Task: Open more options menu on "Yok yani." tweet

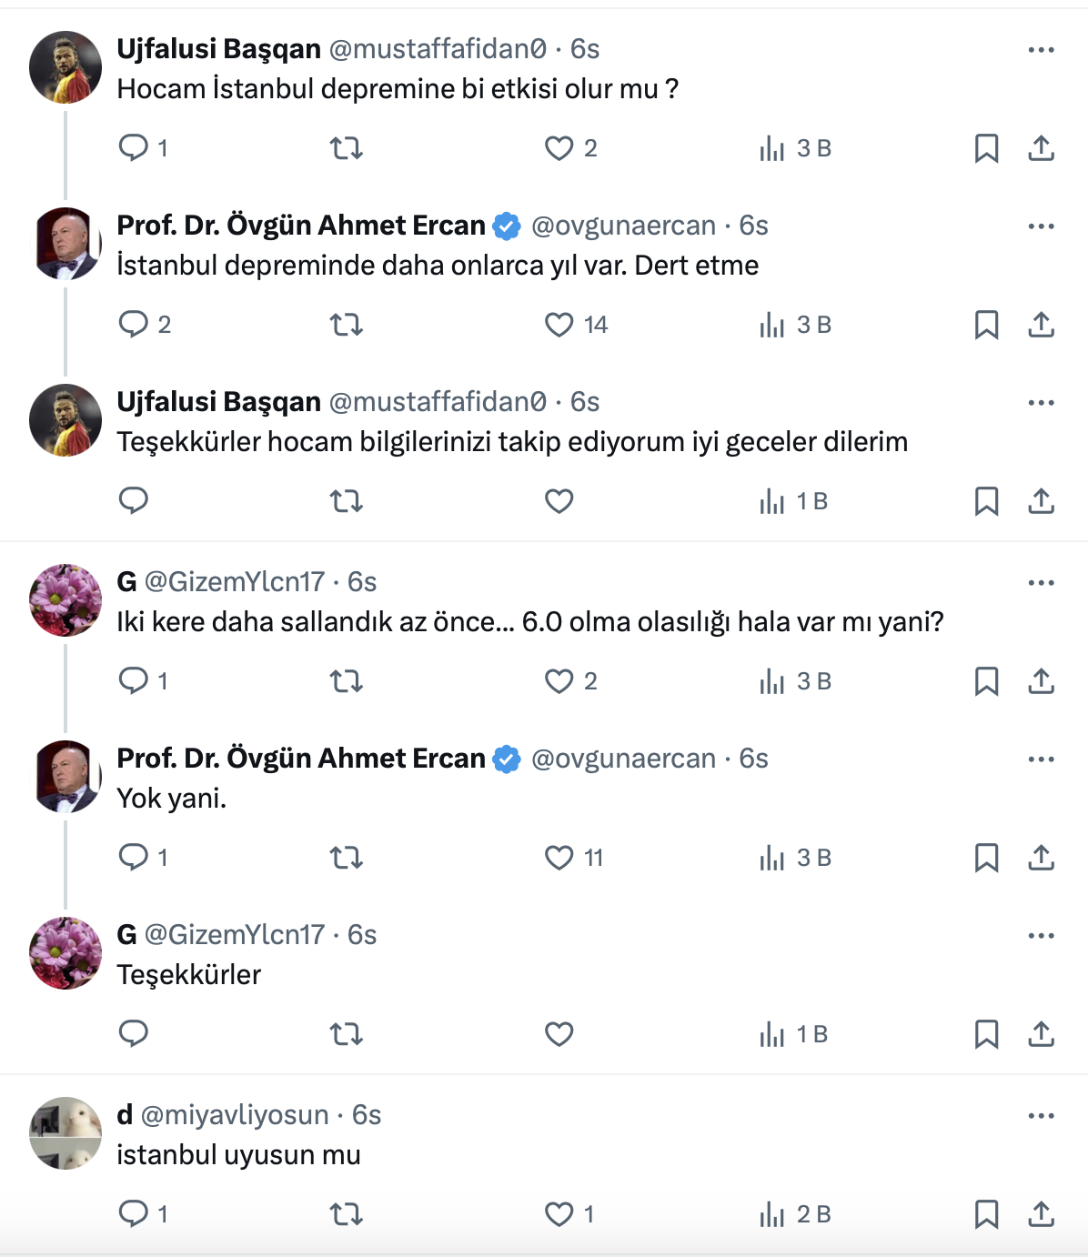Action: 1041,759
